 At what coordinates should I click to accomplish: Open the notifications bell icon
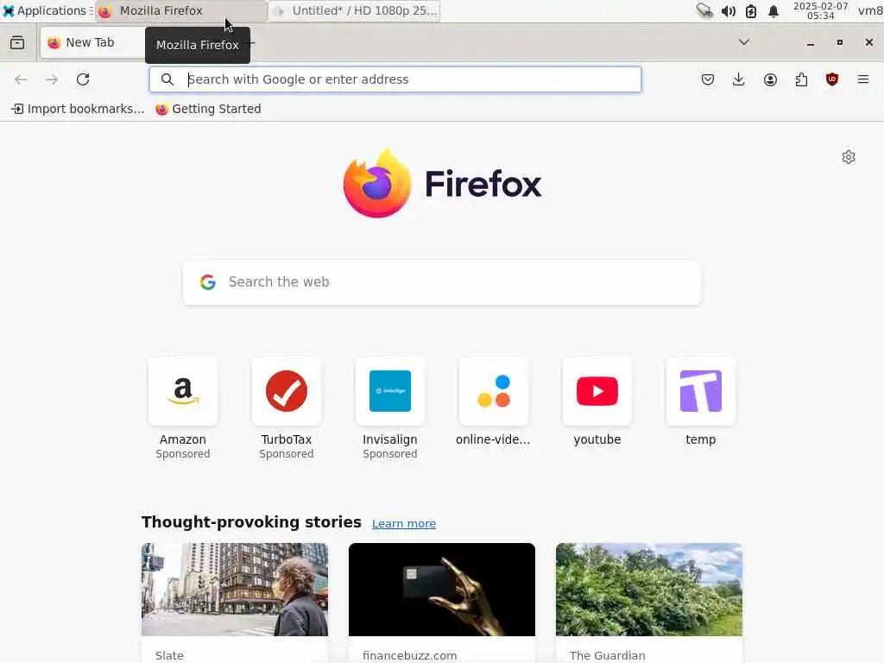pos(773,11)
